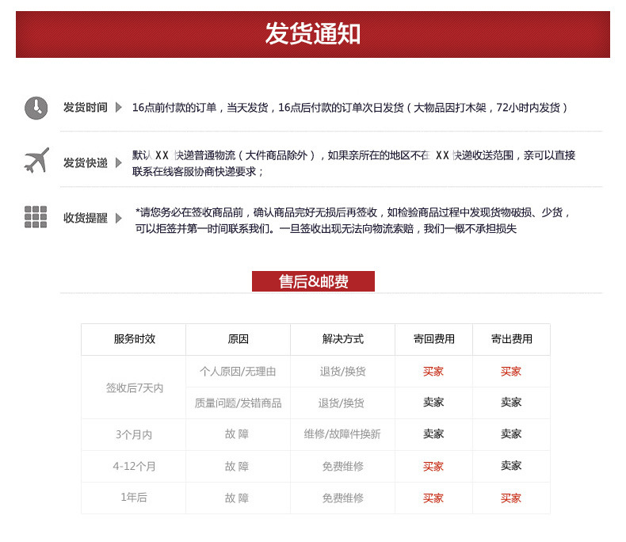Screen dimensions: 626x542
Task: Click the 维修/故障件换新 cell
Action: pyautogui.click(x=342, y=434)
